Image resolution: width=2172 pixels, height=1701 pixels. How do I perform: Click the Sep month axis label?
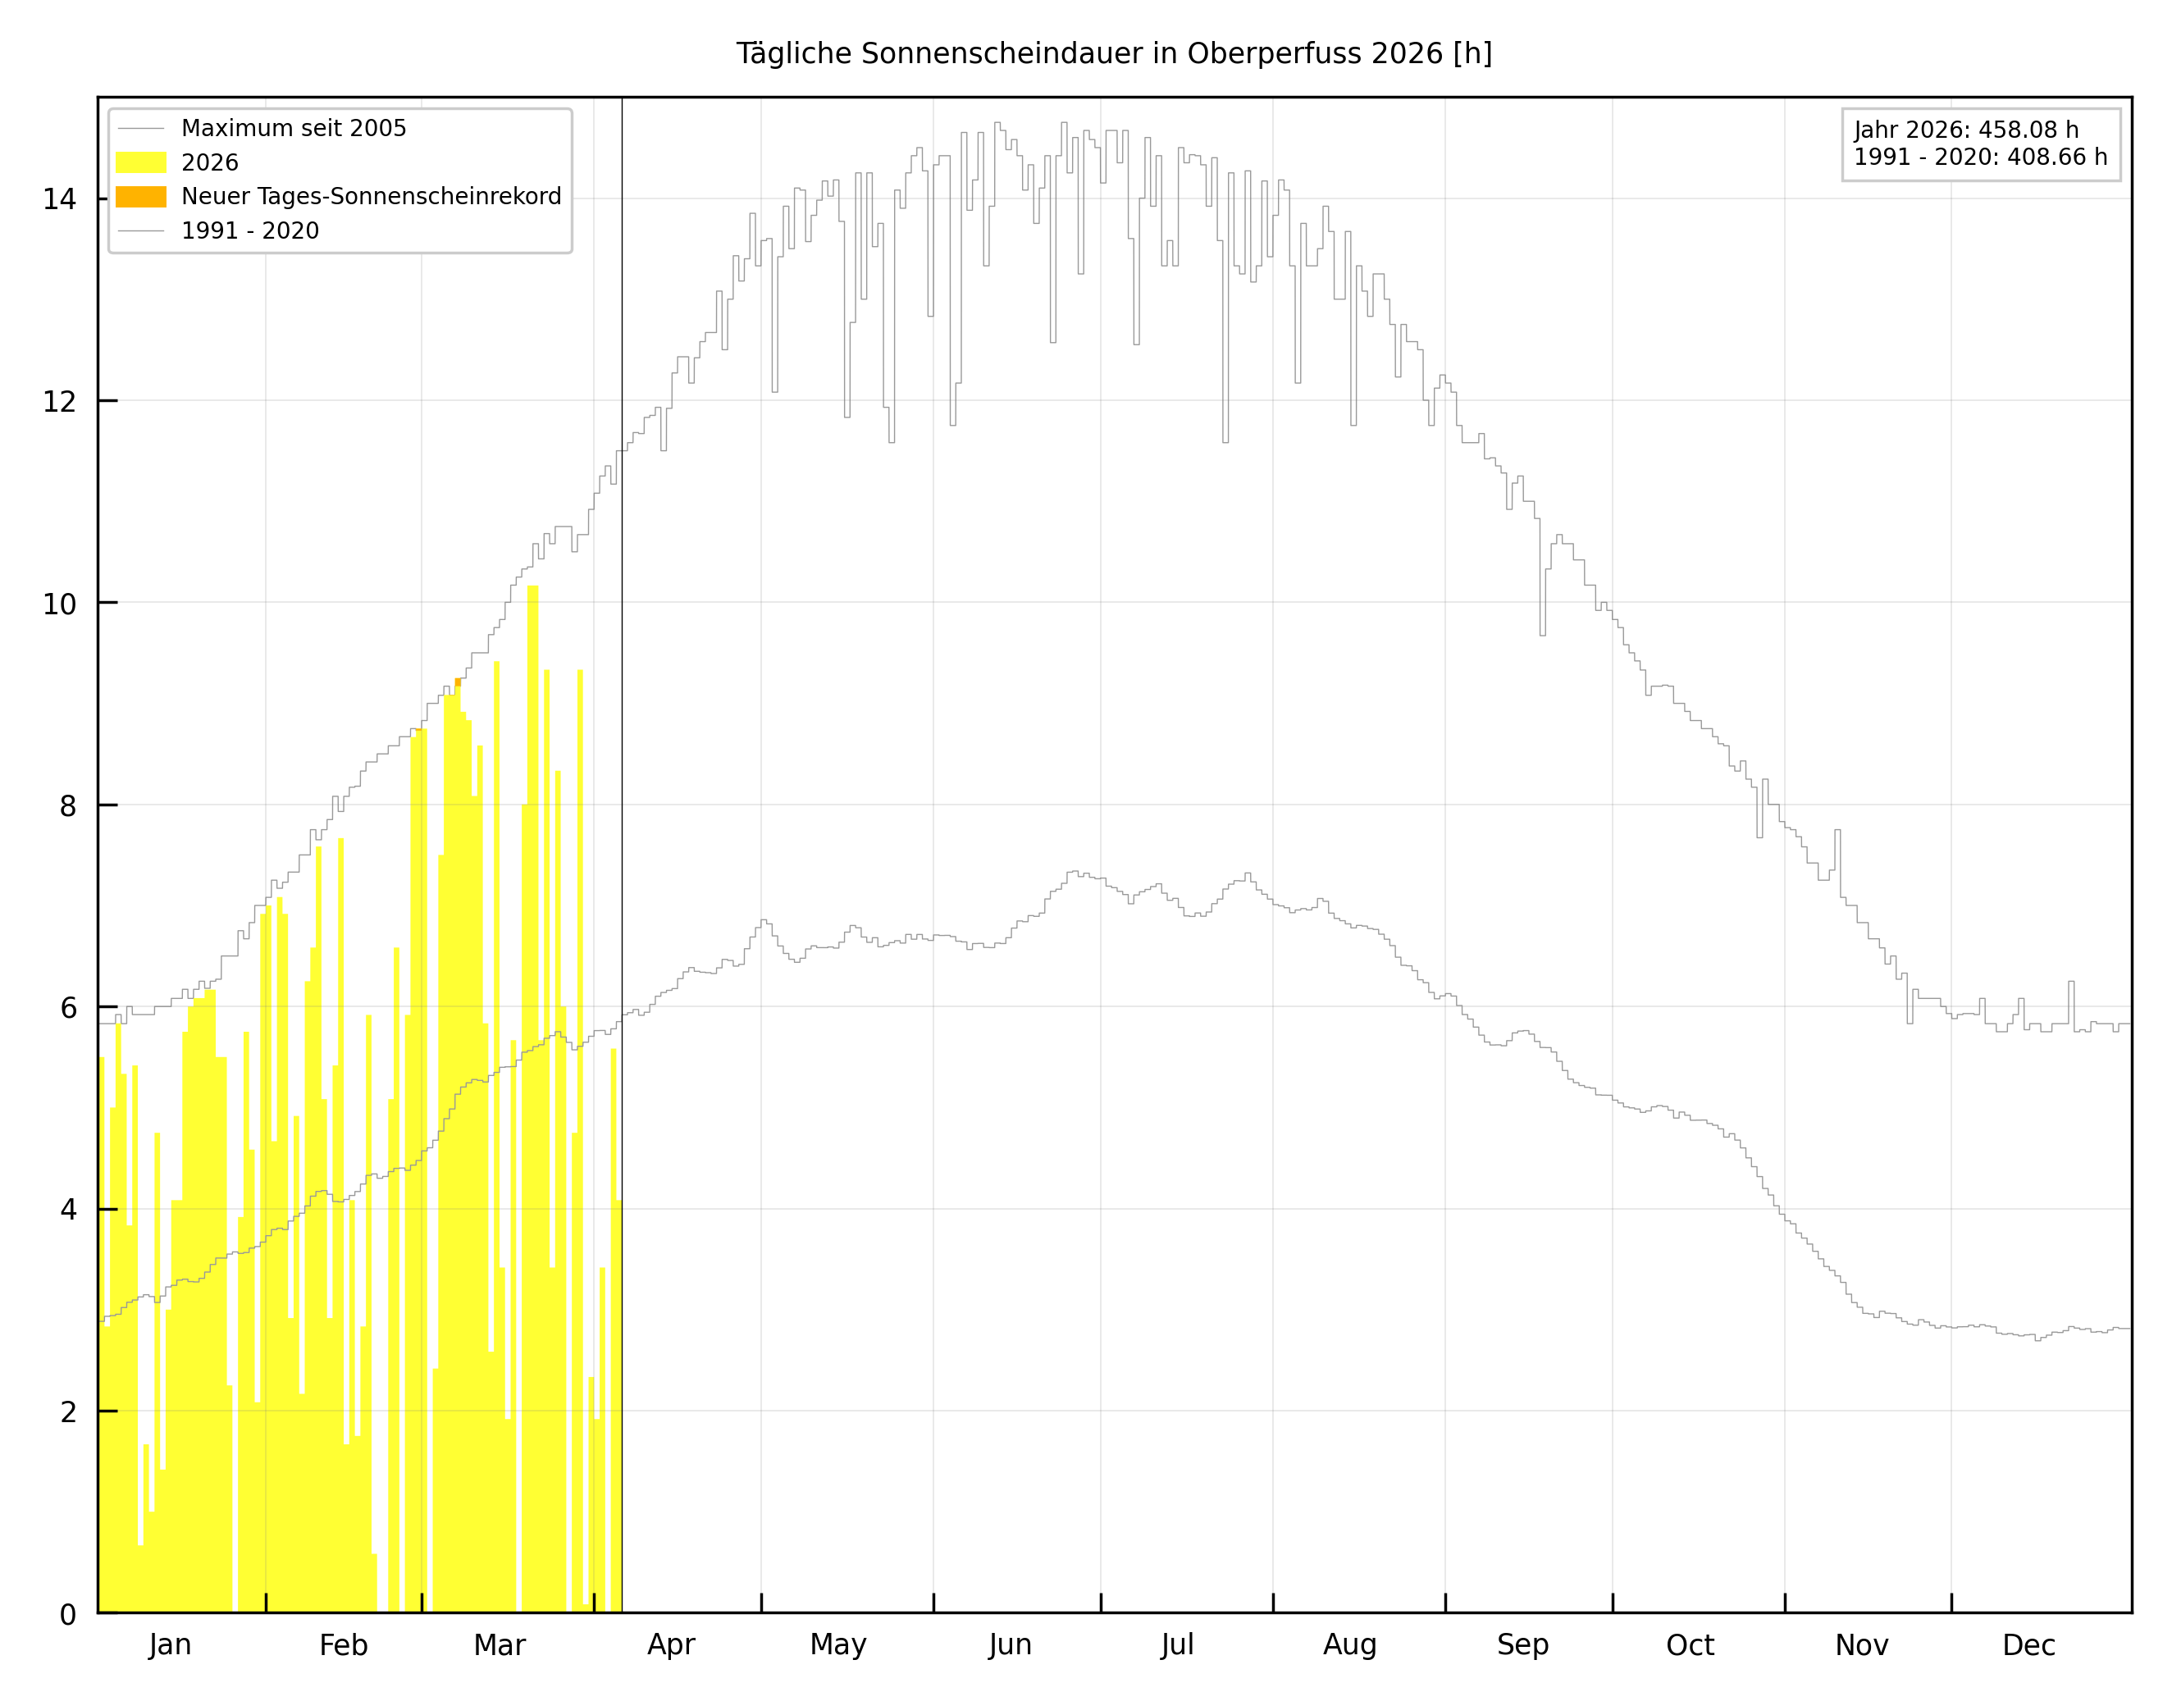click(x=1522, y=1645)
